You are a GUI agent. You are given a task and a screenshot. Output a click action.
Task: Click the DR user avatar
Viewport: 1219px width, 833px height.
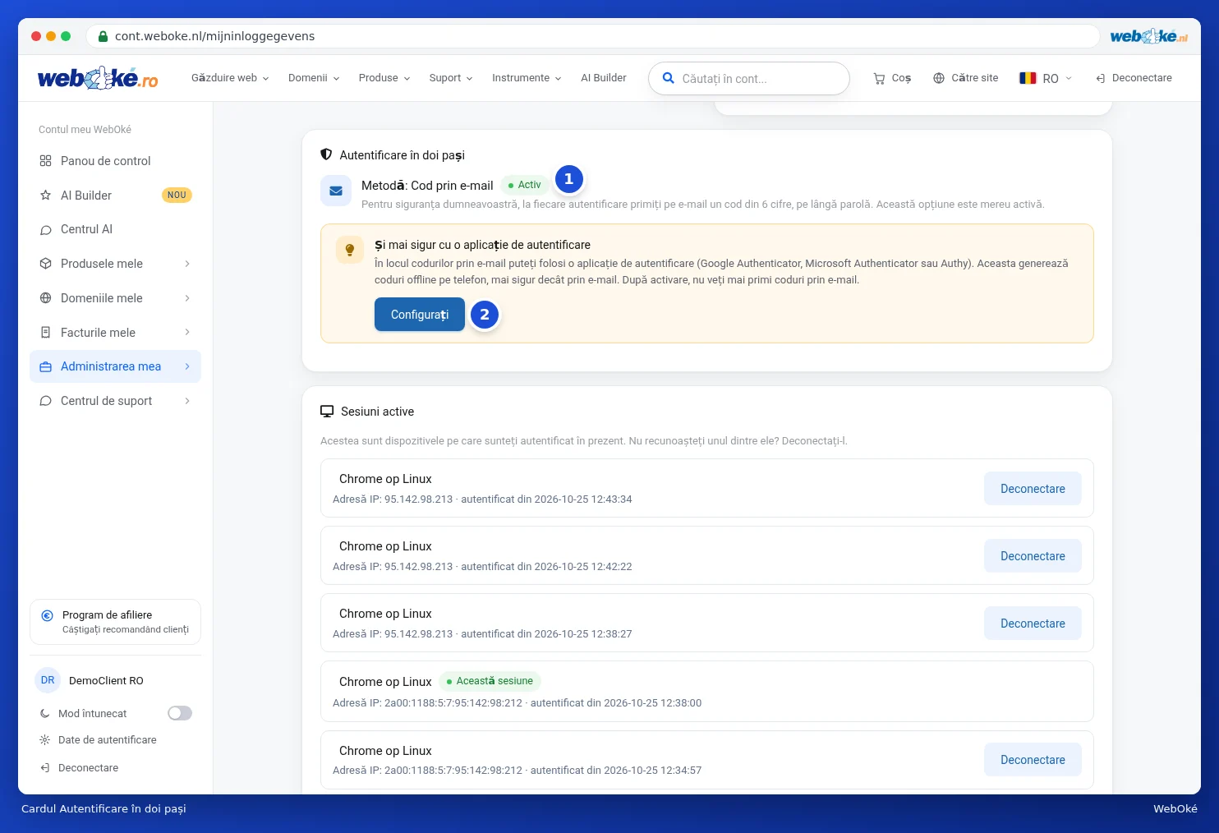[48, 680]
